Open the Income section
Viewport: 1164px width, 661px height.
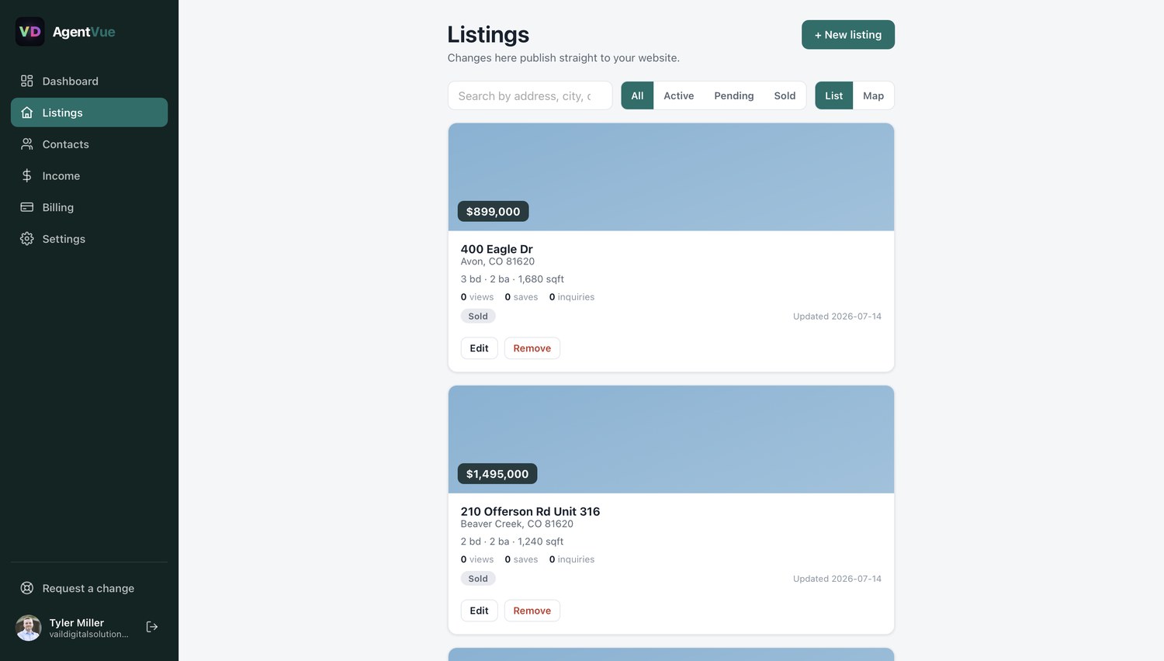tap(89, 176)
